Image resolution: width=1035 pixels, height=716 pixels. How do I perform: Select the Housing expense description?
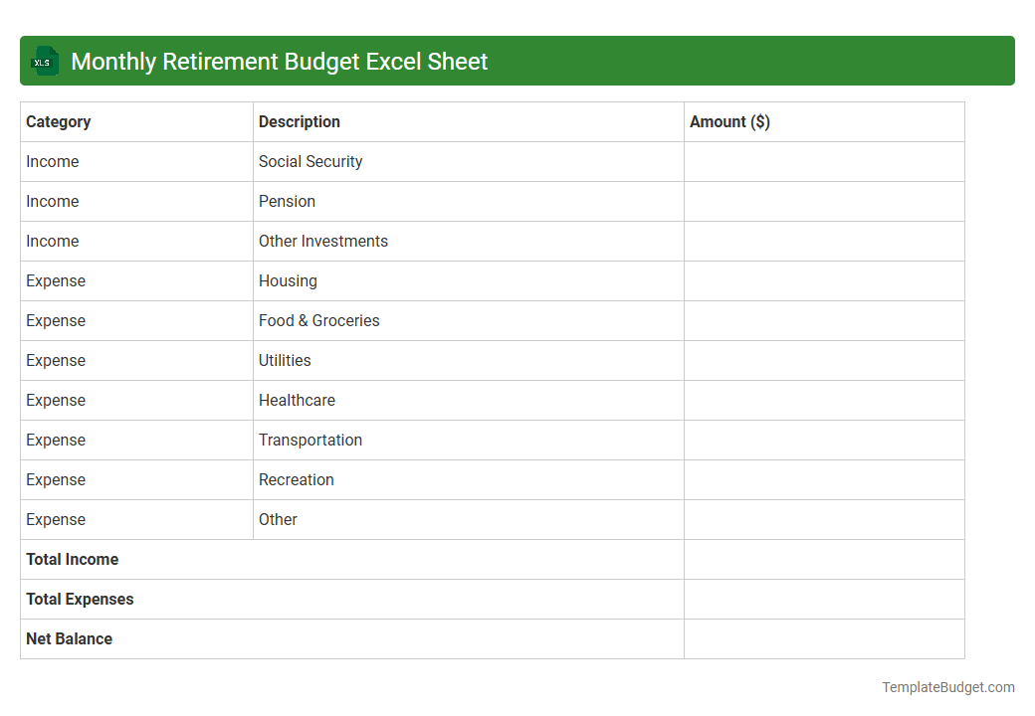click(x=288, y=280)
